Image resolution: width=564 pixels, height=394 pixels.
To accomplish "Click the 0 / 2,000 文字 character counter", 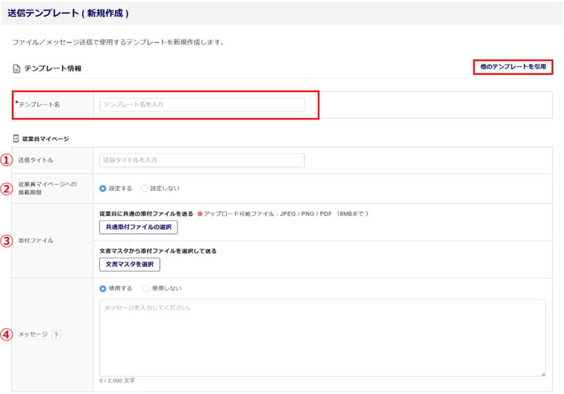I will pyautogui.click(x=117, y=381).
